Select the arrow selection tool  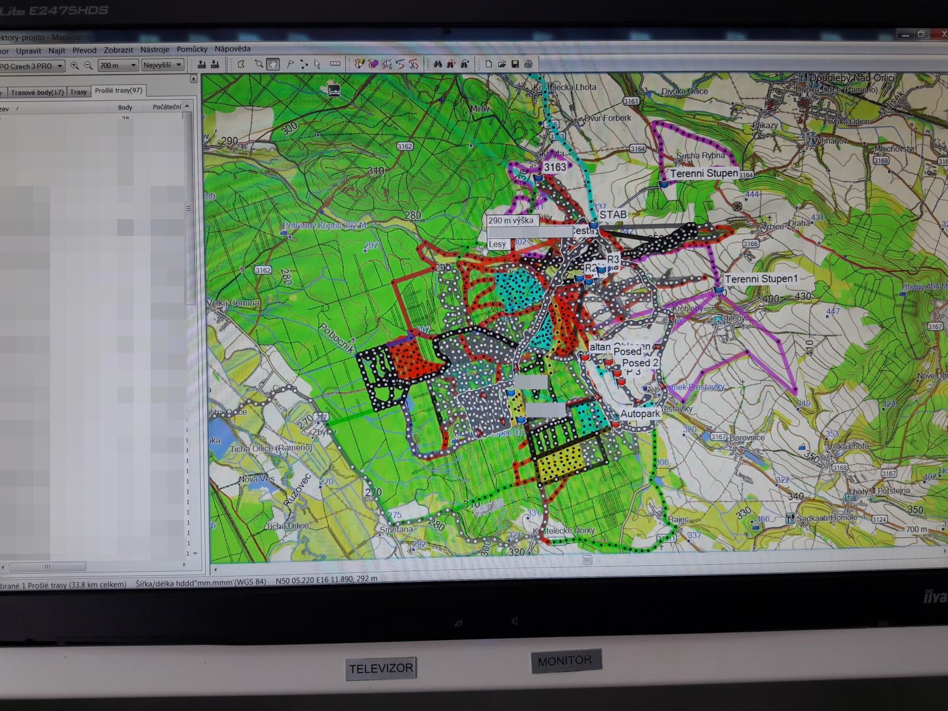click(x=318, y=64)
